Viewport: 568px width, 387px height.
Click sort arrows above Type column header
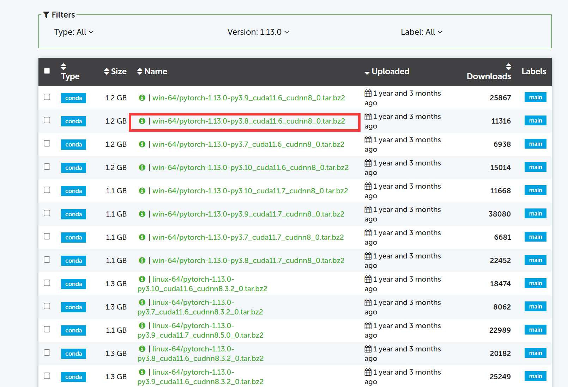point(64,67)
